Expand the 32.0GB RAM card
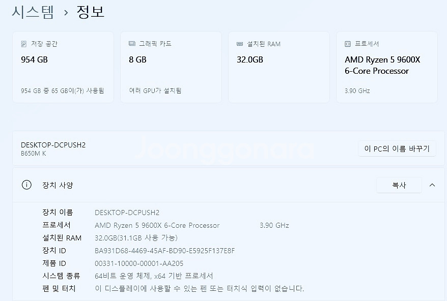The image size is (447, 301). pos(278,67)
